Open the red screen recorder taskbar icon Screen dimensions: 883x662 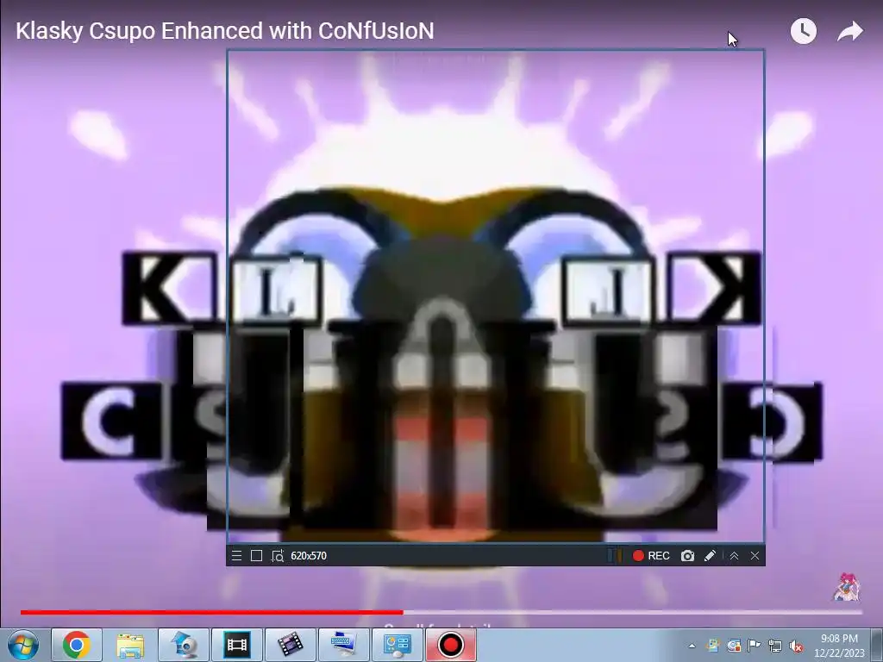450,645
